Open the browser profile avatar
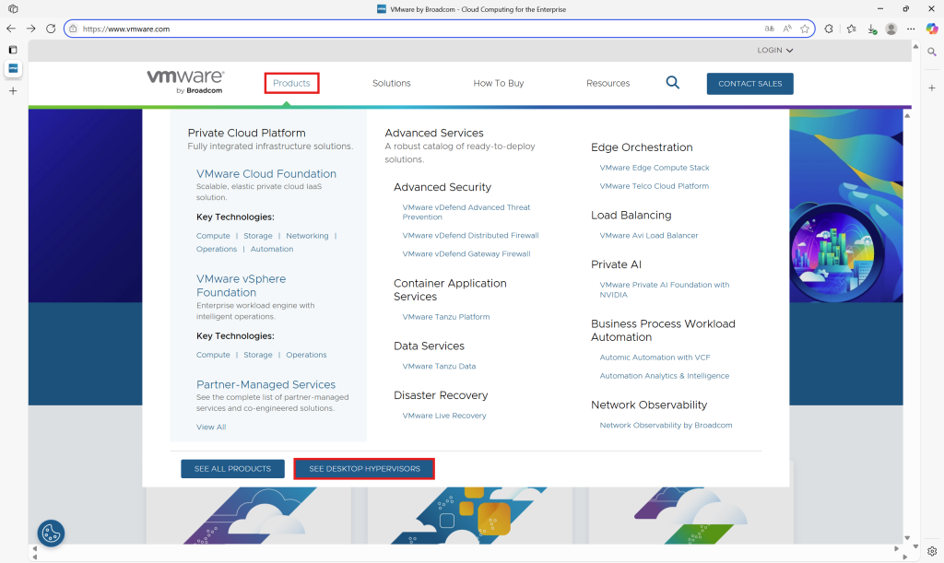The height and width of the screenshot is (563, 944). 891,29
